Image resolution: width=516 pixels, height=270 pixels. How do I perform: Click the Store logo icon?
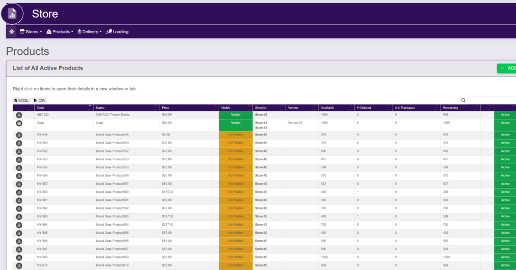12,14
